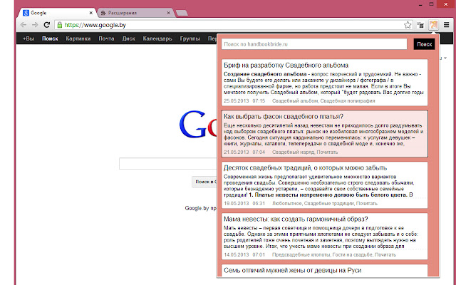Image resolution: width=456 pixels, height=285 pixels.
Task: Open article Мама невесты: как создать гармоничный образ?
Action: pyautogui.click(x=296, y=219)
